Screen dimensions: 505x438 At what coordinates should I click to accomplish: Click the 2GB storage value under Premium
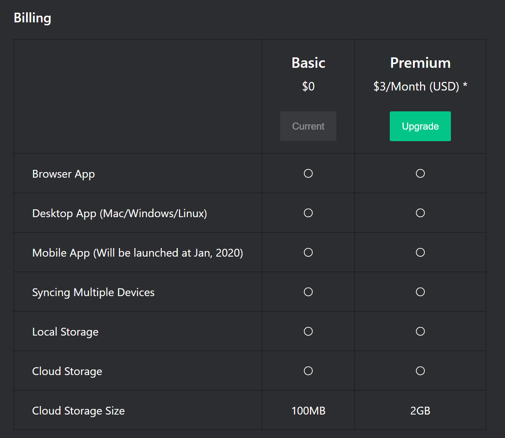click(x=420, y=410)
